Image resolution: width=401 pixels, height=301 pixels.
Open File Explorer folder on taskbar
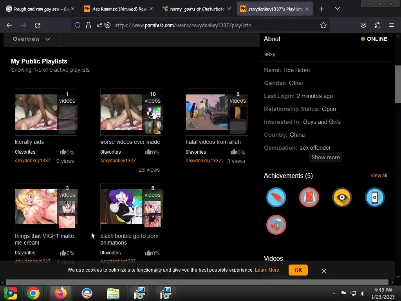click(x=113, y=293)
